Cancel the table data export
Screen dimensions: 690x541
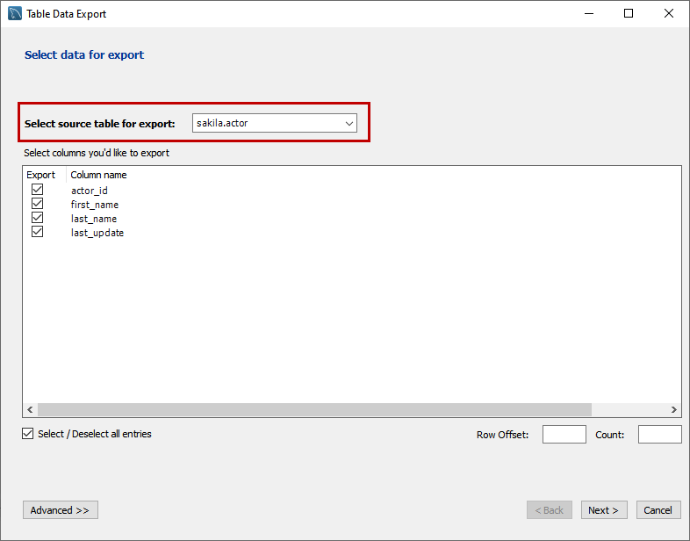pos(658,510)
